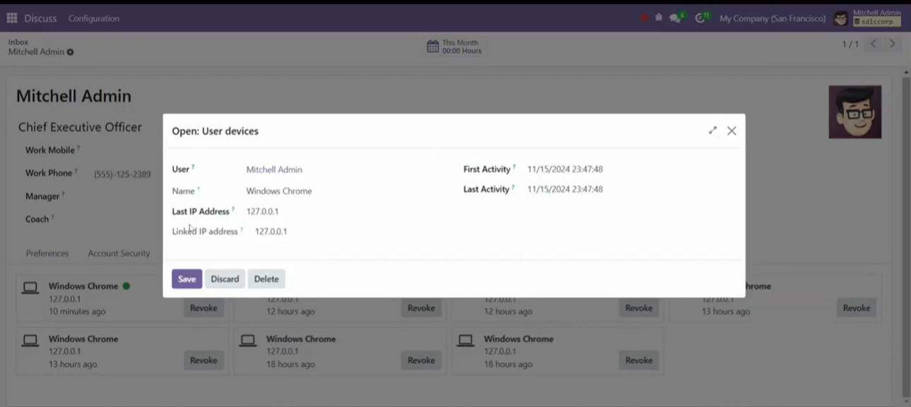Click the help mark beside Manager
This screenshot has width=911, height=407.
(x=63, y=194)
